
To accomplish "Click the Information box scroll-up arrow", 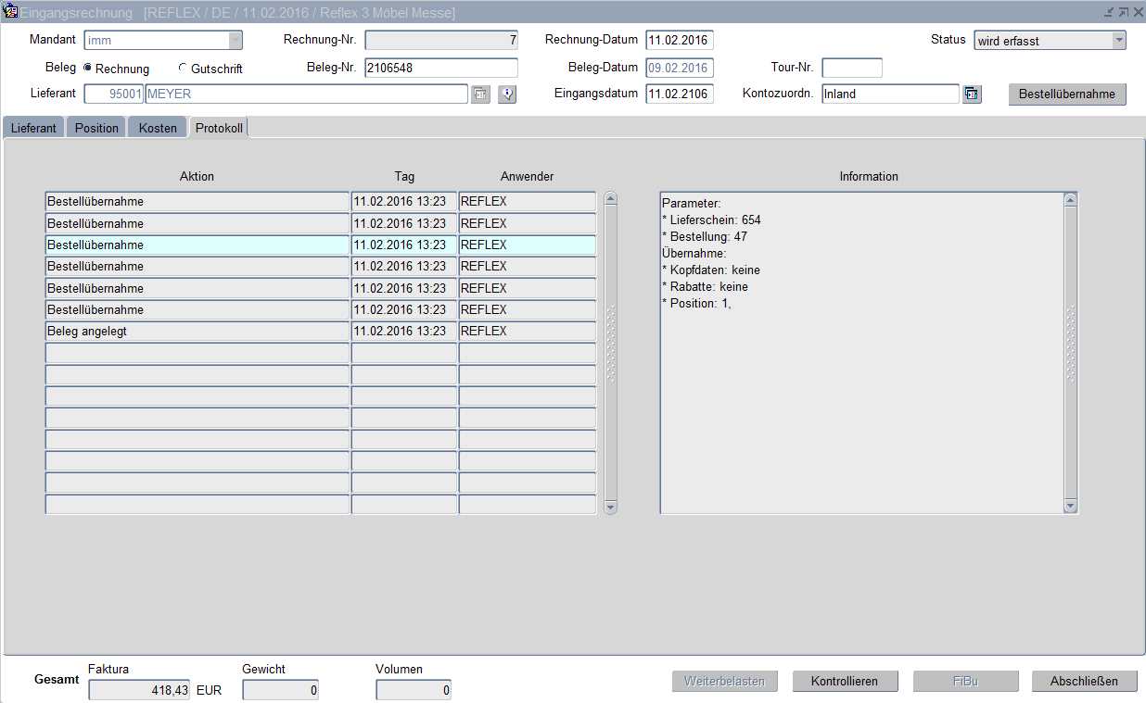I will coord(1071,199).
